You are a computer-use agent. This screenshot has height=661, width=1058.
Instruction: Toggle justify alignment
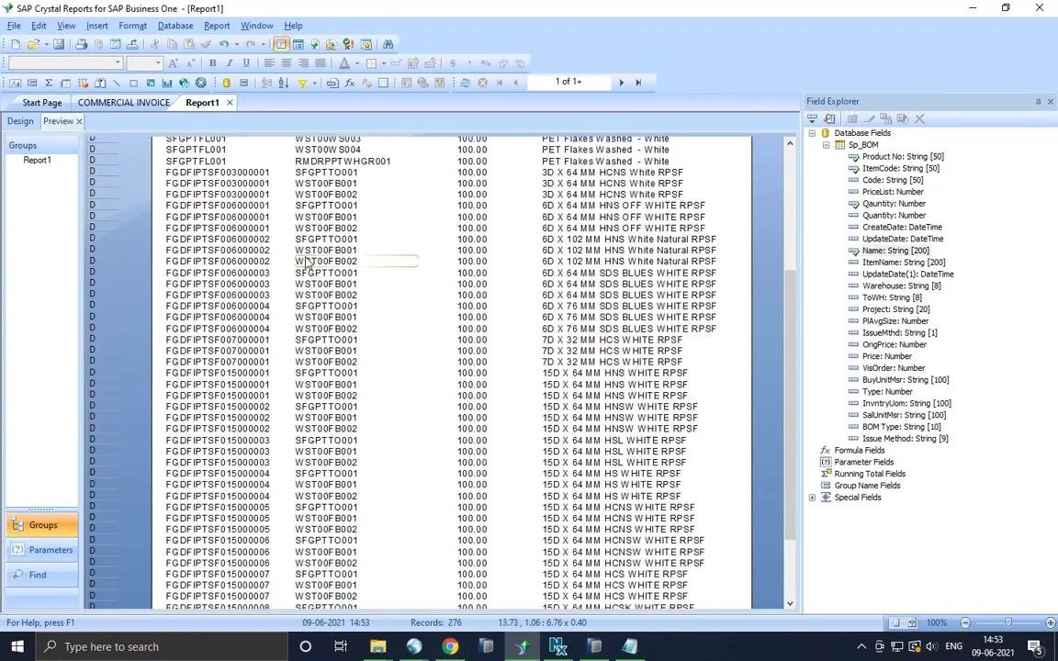[x=320, y=63]
